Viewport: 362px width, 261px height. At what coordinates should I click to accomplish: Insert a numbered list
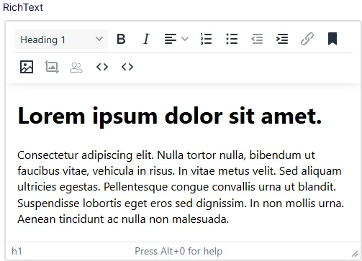tap(206, 39)
